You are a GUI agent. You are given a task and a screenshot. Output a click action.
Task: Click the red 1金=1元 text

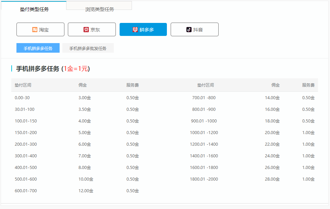click(x=76, y=69)
